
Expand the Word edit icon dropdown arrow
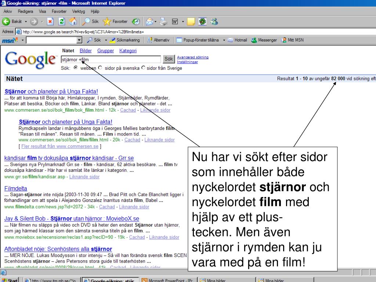[x=183, y=22]
